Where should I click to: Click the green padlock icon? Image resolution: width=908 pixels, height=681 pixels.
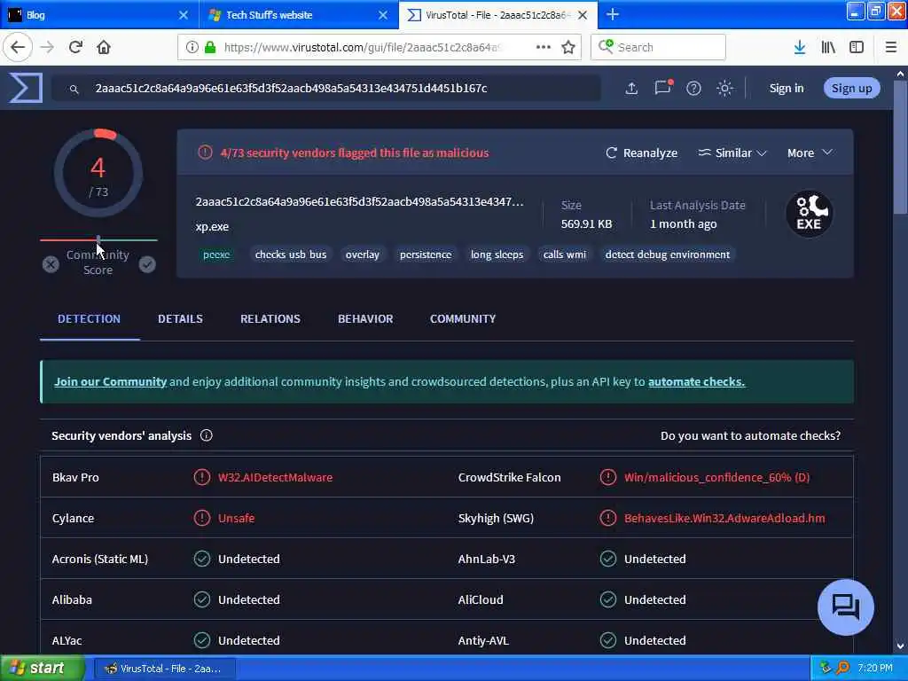click(x=210, y=47)
